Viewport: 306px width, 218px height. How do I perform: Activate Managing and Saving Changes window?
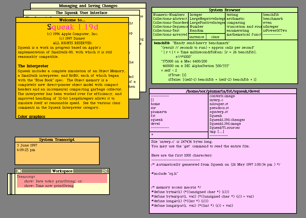coord(88,5)
